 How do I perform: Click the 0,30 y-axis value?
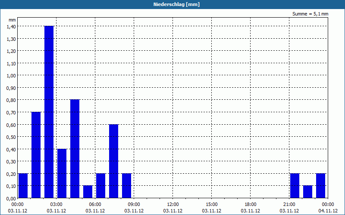(11, 162)
